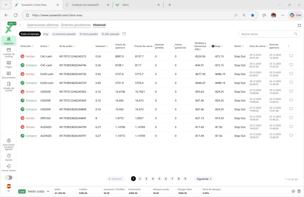304x197 pixels.
Task: Select the Hoy time filter
Action: (x=46, y=34)
